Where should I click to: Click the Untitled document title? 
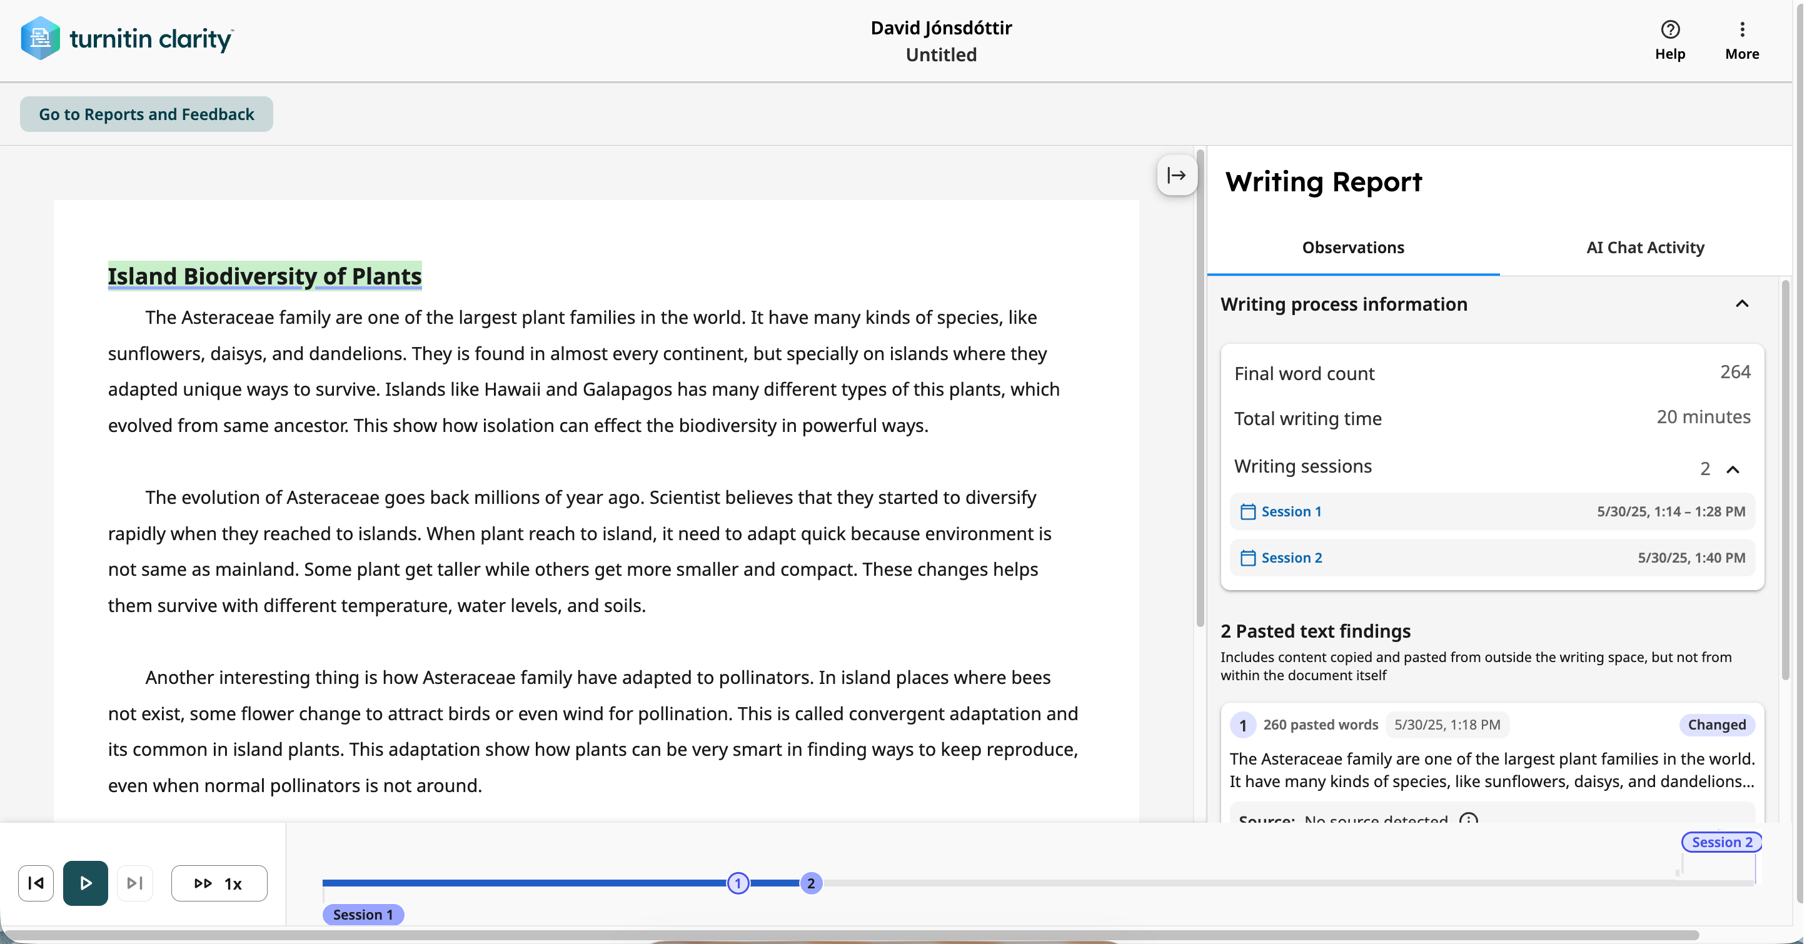click(940, 55)
